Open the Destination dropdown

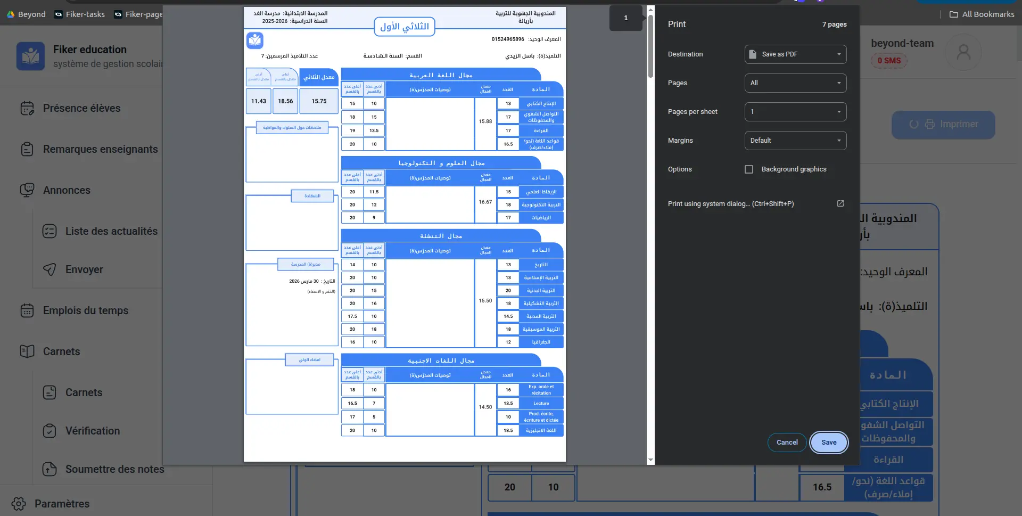click(795, 54)
